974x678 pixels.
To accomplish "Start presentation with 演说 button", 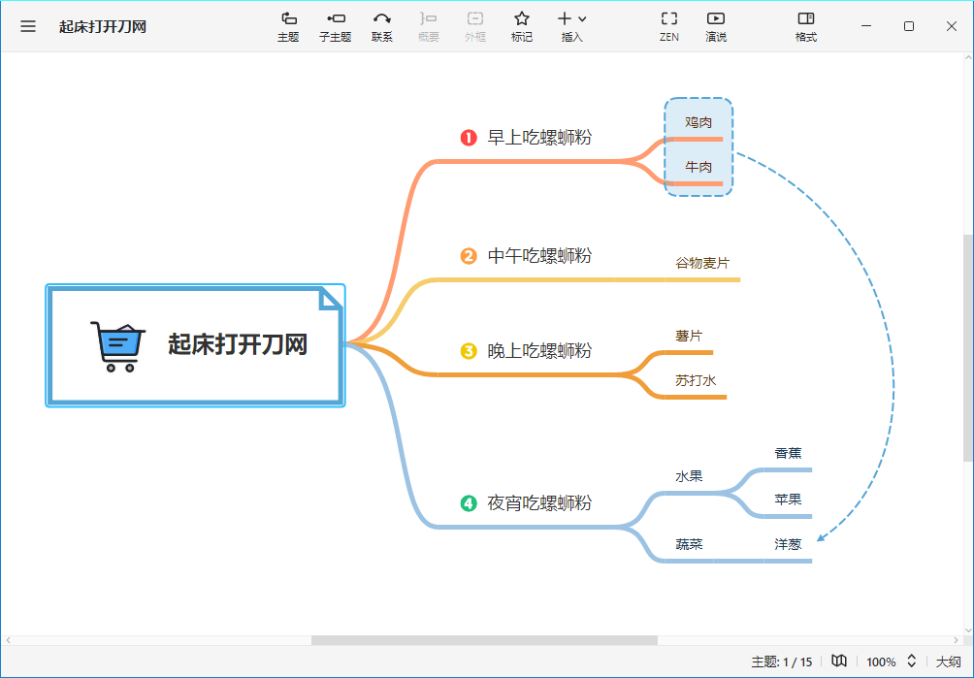I will coord(716,26).
